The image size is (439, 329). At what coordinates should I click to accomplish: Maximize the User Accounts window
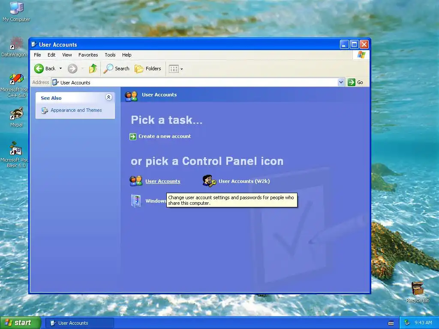pos(354,45)
